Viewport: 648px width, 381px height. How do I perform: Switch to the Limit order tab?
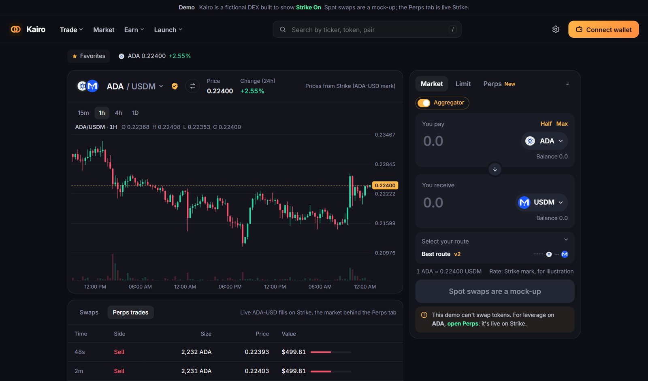point(463,84)
